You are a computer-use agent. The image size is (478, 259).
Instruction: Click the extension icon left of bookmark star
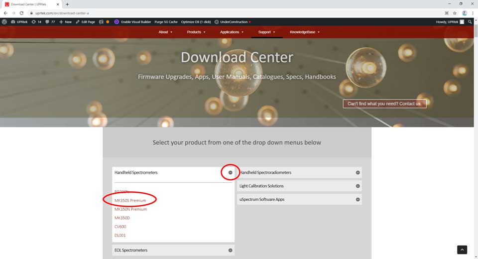446,13
